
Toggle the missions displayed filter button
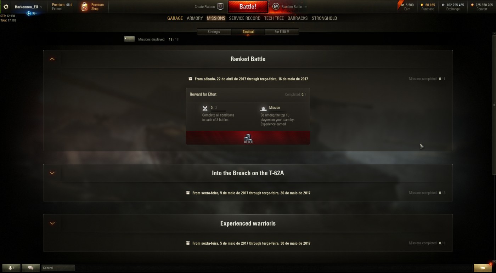coord(129,39)
